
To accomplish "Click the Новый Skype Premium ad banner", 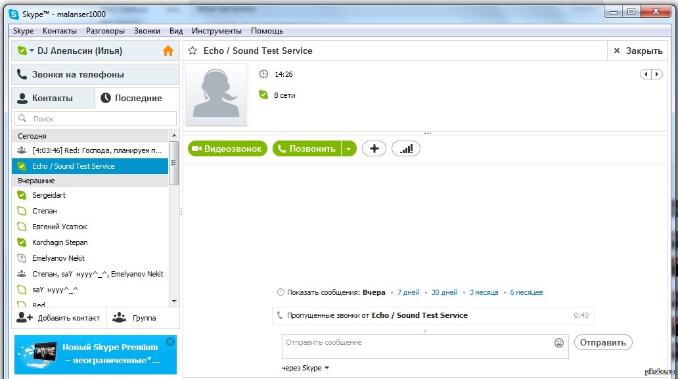I will pos(95,354).
